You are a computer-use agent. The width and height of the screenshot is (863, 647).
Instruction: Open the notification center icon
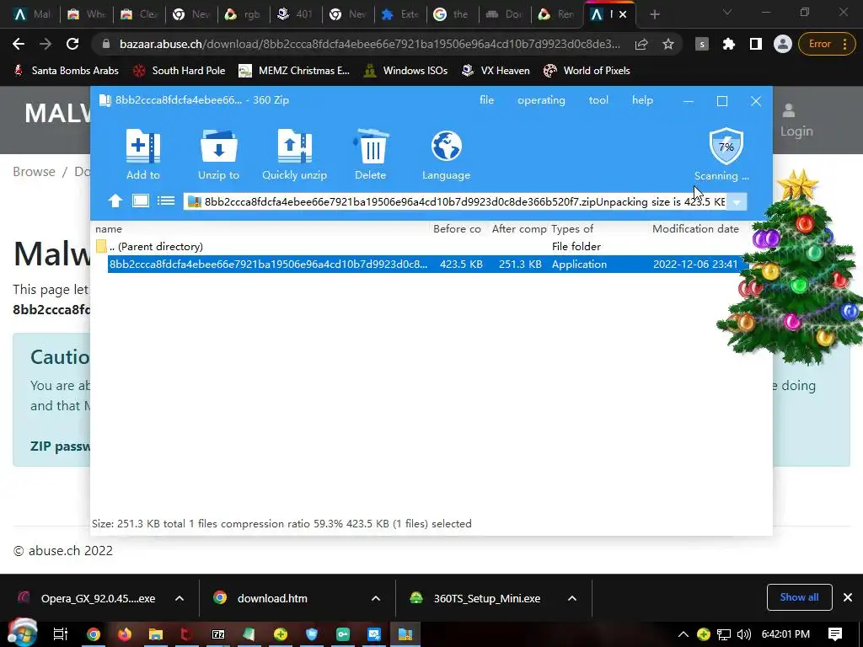(x=835, y=634)
